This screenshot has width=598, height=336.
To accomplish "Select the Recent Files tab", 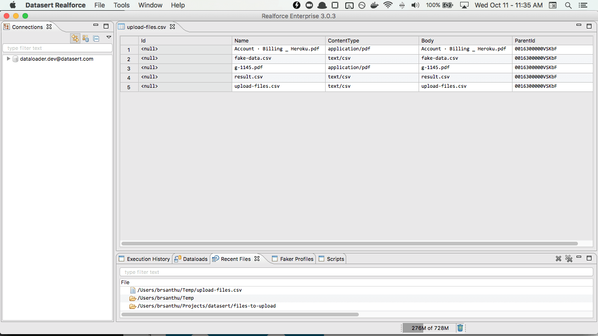I will (x=235, y=259).
